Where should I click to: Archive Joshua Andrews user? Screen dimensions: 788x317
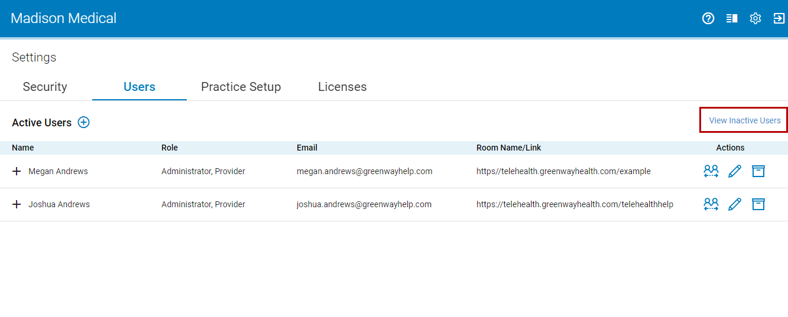pyautogui.click(x=758, y=204)
